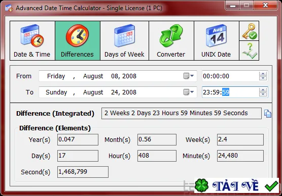Click the To time hours 23
The width and height of the screenshot is (282, 196).
coord(206,92)
